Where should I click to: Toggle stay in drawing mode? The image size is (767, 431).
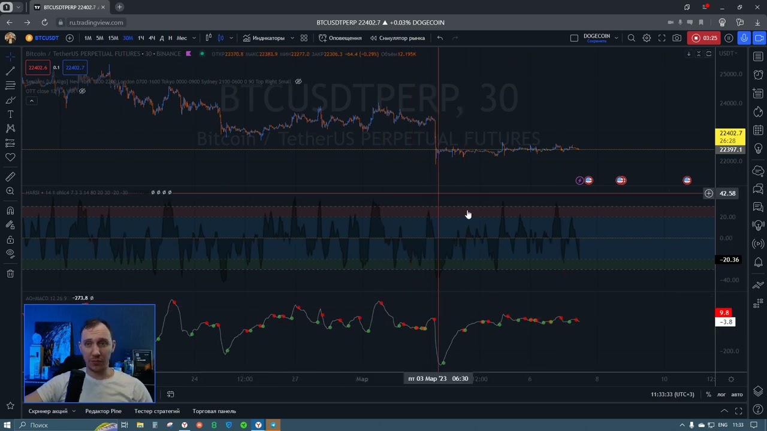(x=10, y=225)
